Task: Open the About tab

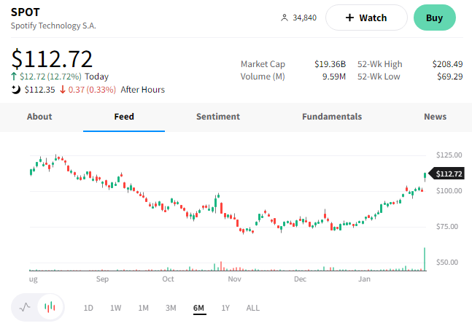Action: [39, 117]
